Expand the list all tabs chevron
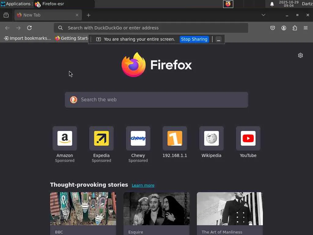Screen dimensions: 313x235 tap(263, 15)
